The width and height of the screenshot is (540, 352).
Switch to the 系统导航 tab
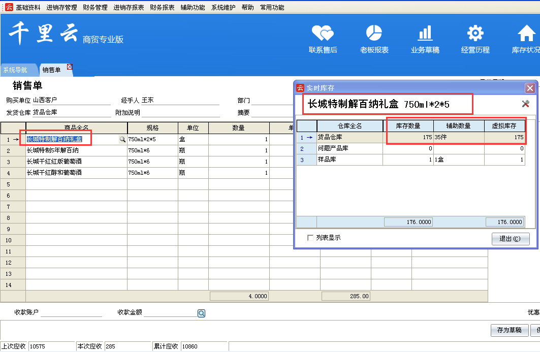coord(15,70)
